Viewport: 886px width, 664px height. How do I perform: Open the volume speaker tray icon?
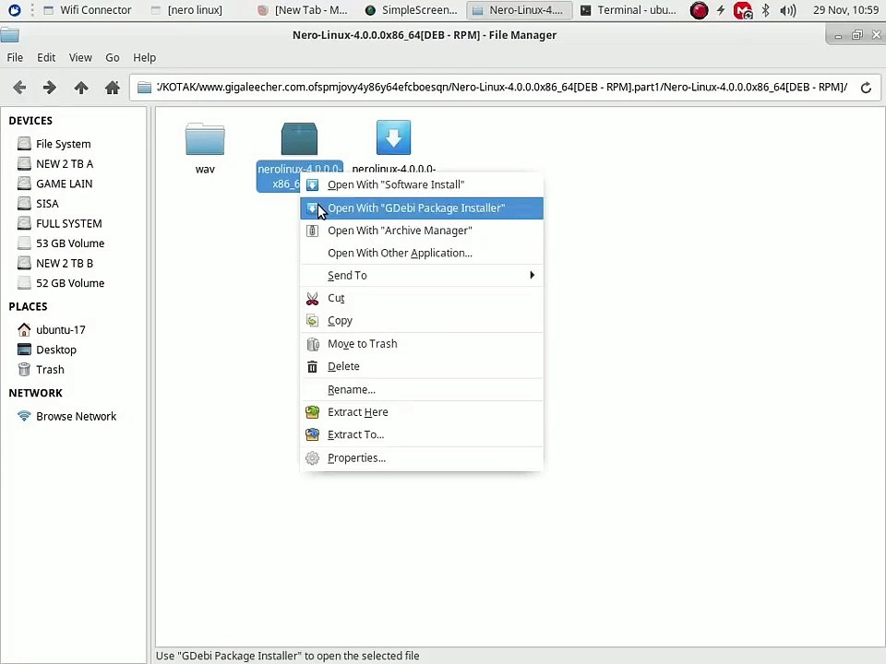[787, 10]
